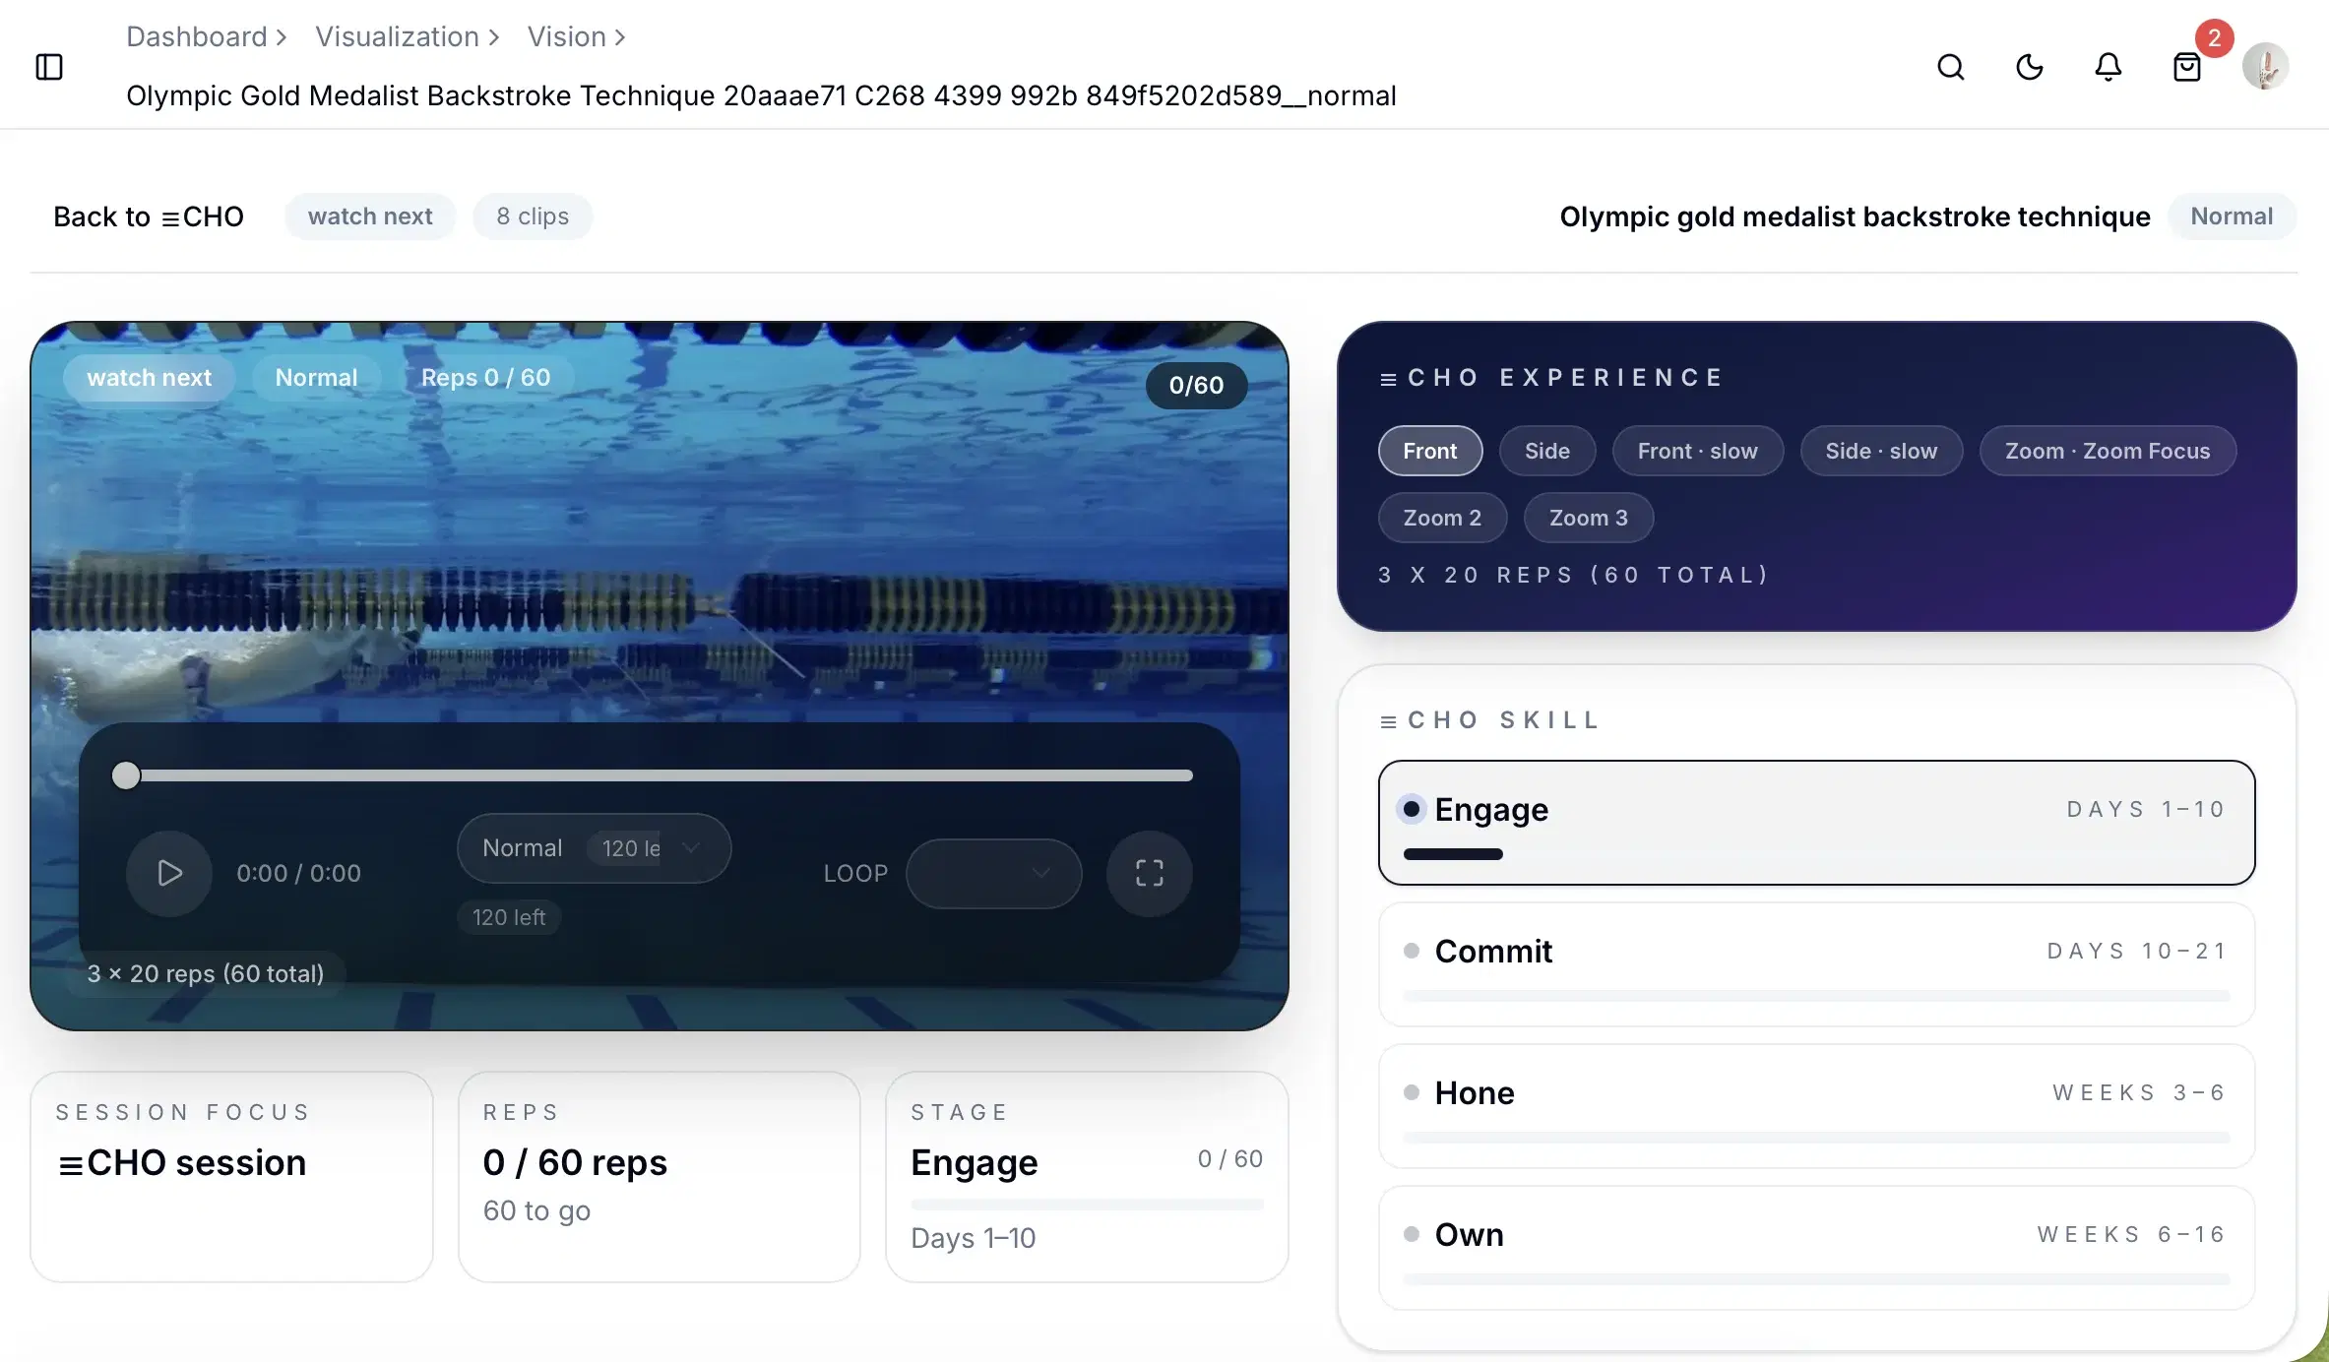Open notifications bell icon
This screenshot has height=1362, width=2329.
2109,67
